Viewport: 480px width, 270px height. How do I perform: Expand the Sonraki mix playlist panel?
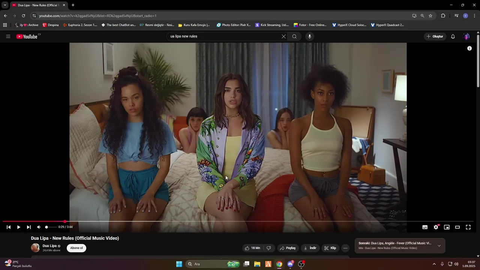[439, 246]
